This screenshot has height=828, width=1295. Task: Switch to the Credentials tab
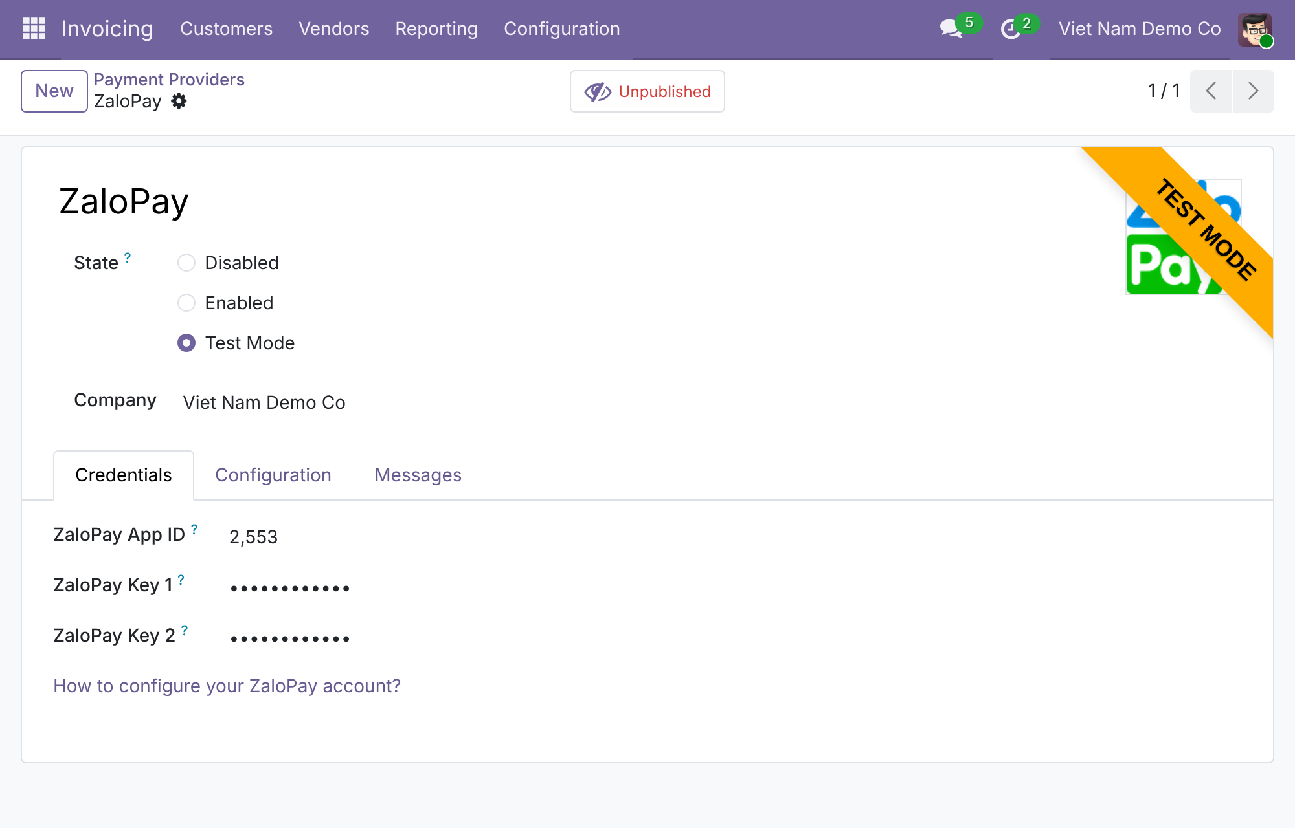click(x=124, y=475)
